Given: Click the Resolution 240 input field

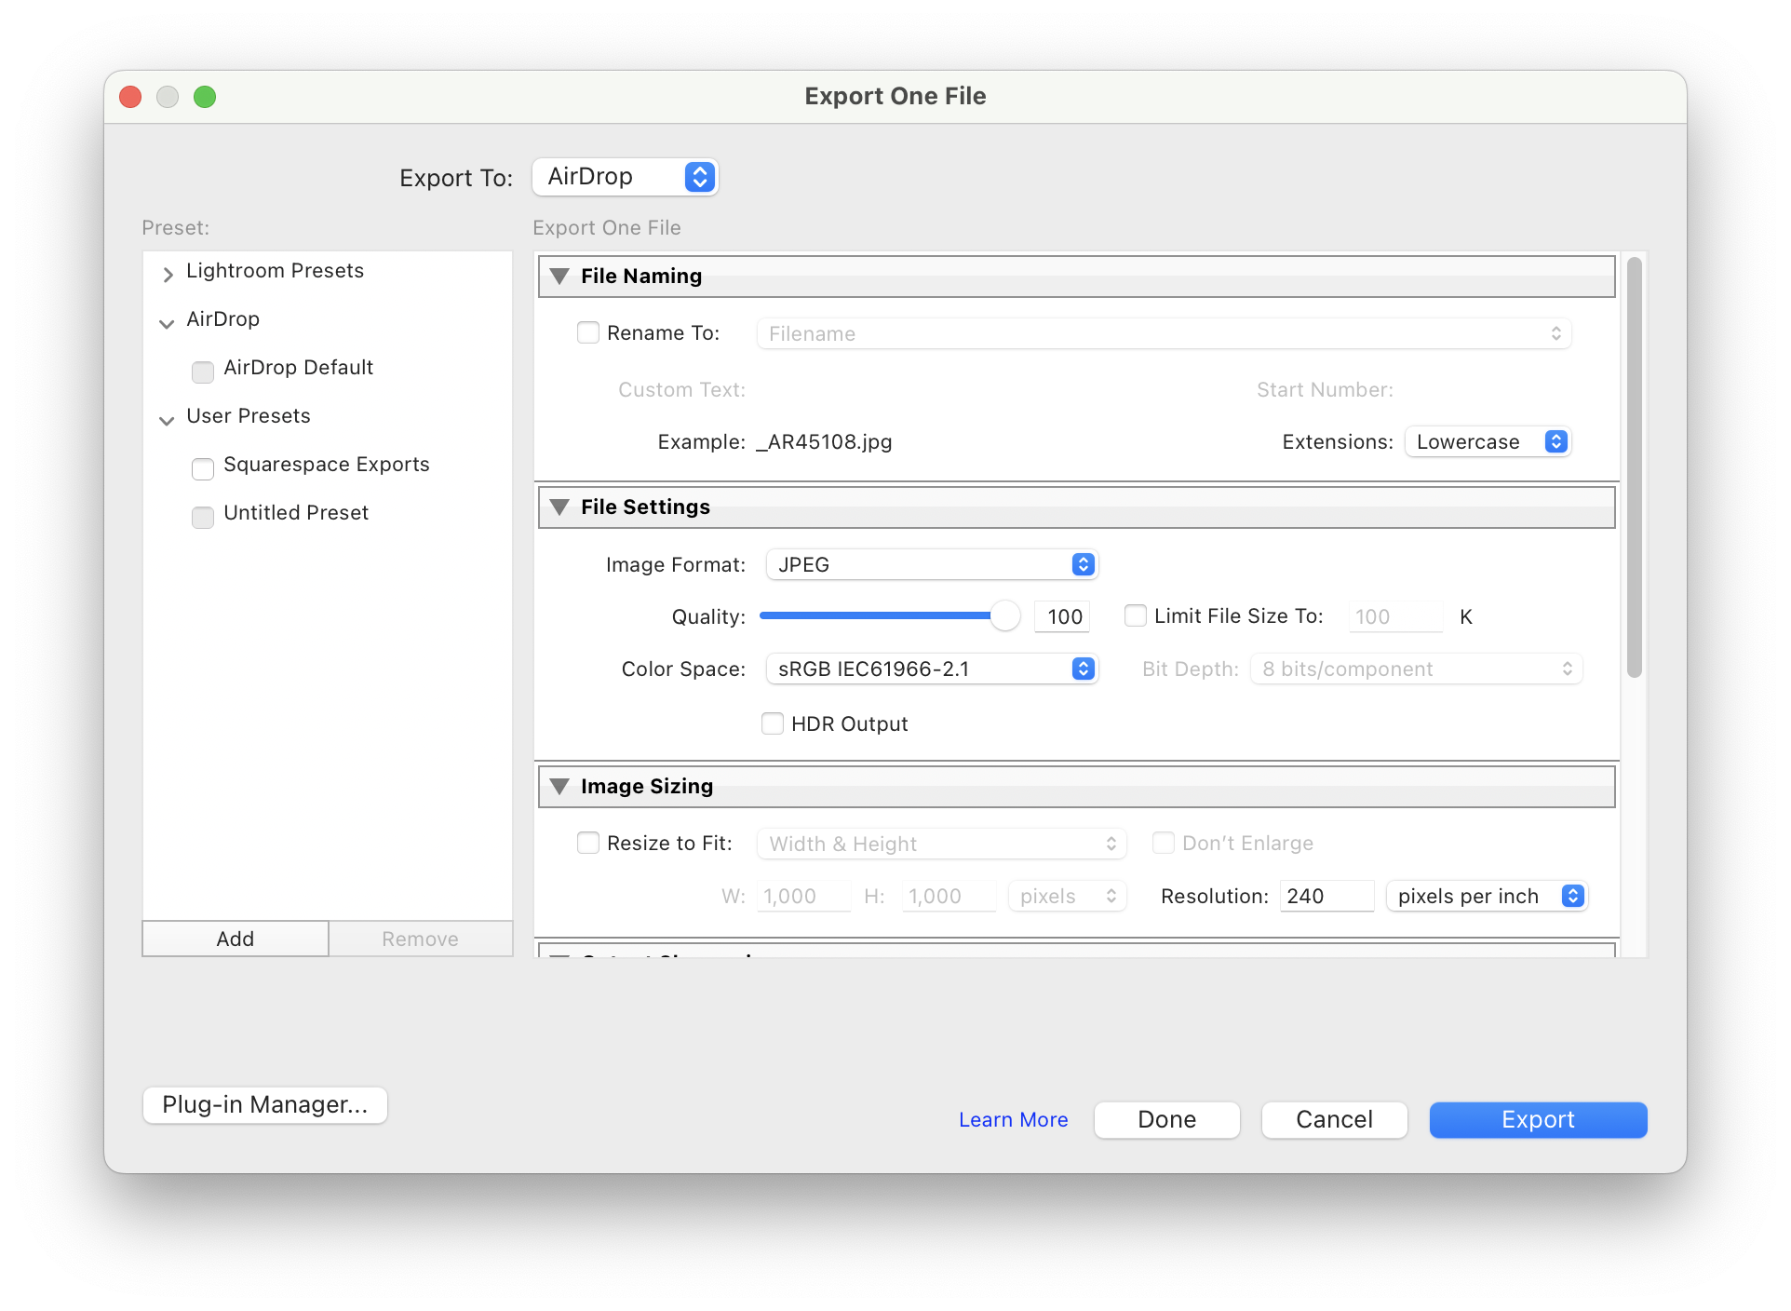Looking at the screenshot, I should point(1326,896).
